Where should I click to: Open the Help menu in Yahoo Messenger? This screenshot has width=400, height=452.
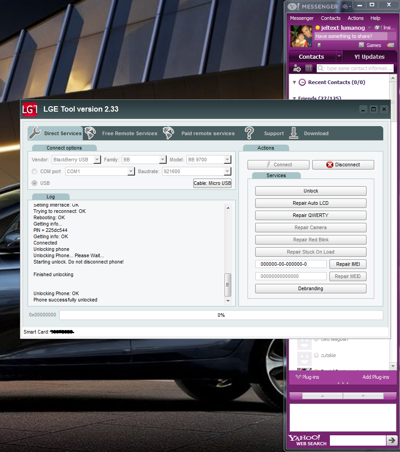click(x=376, y=18)
